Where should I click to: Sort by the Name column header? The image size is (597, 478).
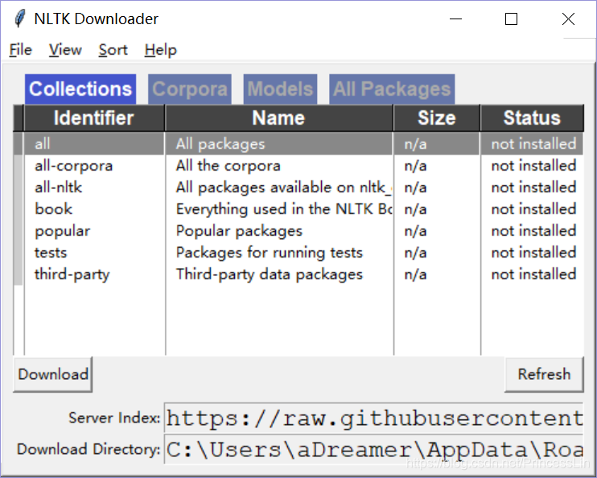pyautogui.click(x=278, y=118)
